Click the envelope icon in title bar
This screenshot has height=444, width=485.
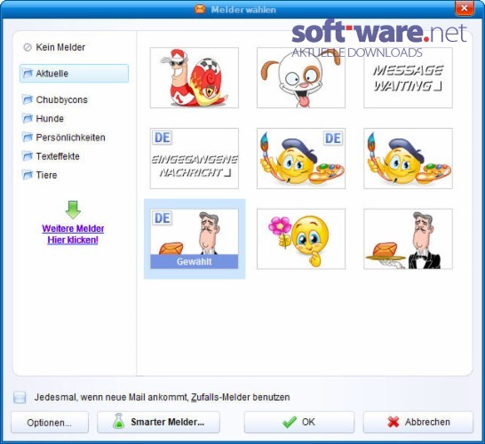200,9
